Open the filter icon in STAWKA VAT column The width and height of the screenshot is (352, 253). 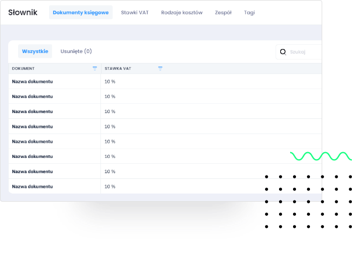point(161,68)
